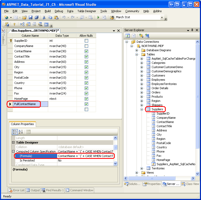This screenshot has height=200, width=201.
Task: Open the Table Designer menu
Action: pos(87,11)
